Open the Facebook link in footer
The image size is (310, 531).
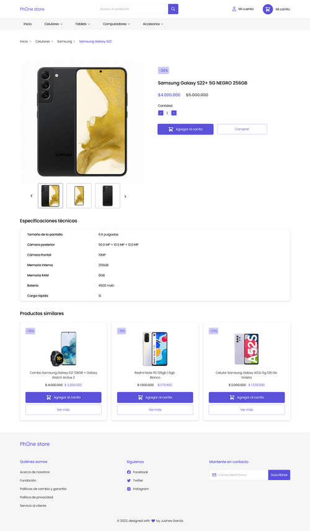(138, 471)
